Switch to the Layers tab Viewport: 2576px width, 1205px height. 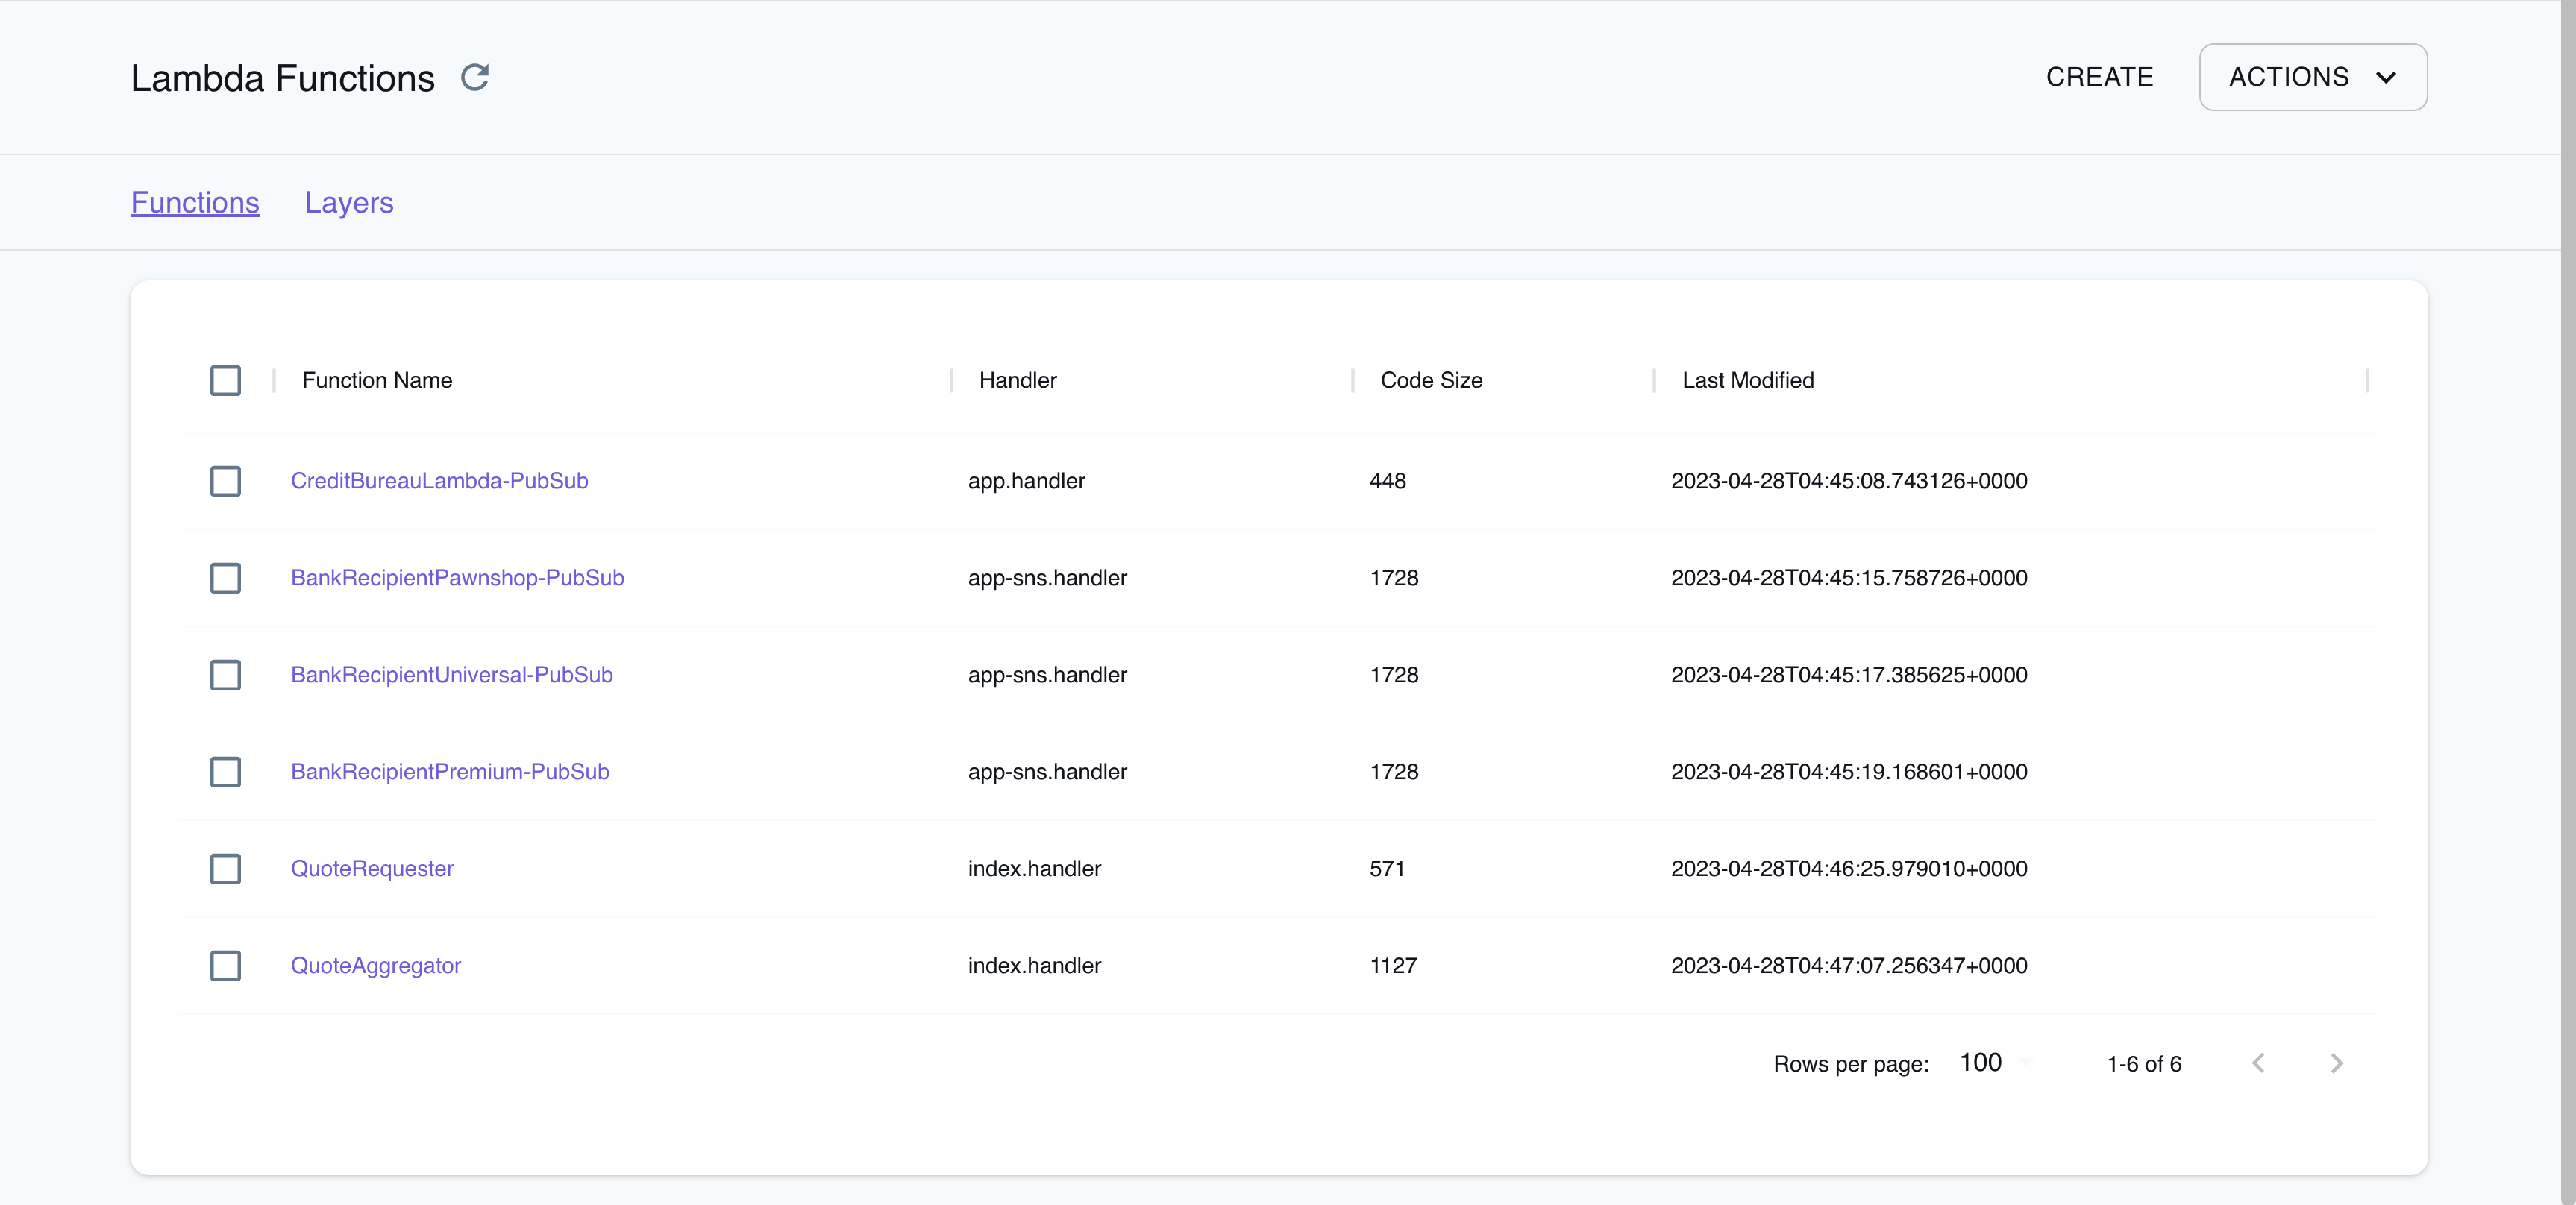[x=348, y=202]
